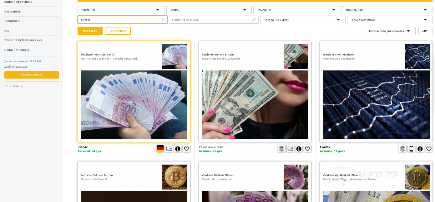Click the status 'Активен: 11 дней'
The width and height of the screenshot is (435, 202).
tap(332, 151)
